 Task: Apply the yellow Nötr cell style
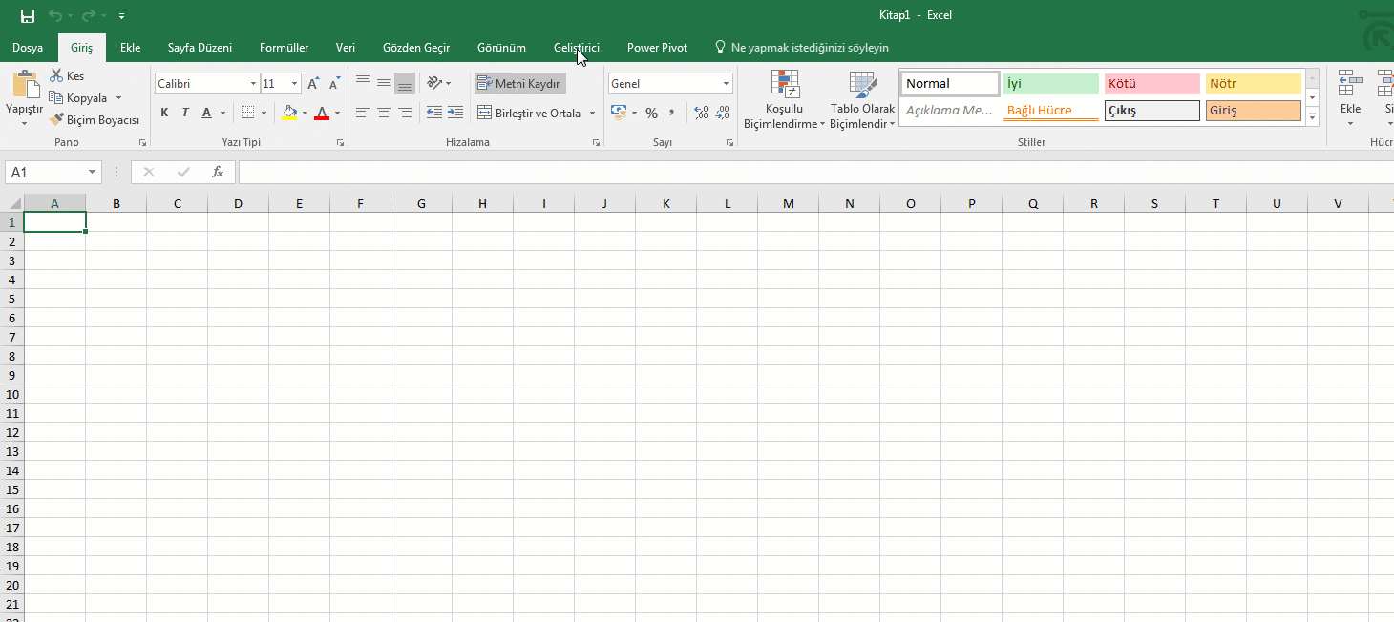[1254, 84]
